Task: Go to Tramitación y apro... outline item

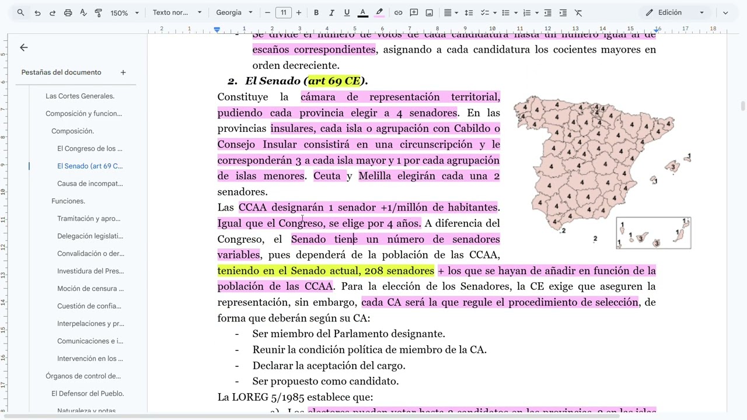Action: [89, 219]
